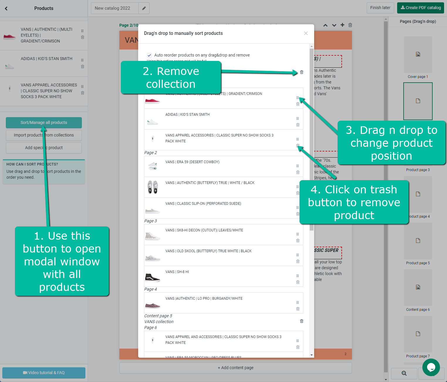This screenshot has width=447, height=382.
Task: Delete current page using top trash icon
Action: click(350, 25)
